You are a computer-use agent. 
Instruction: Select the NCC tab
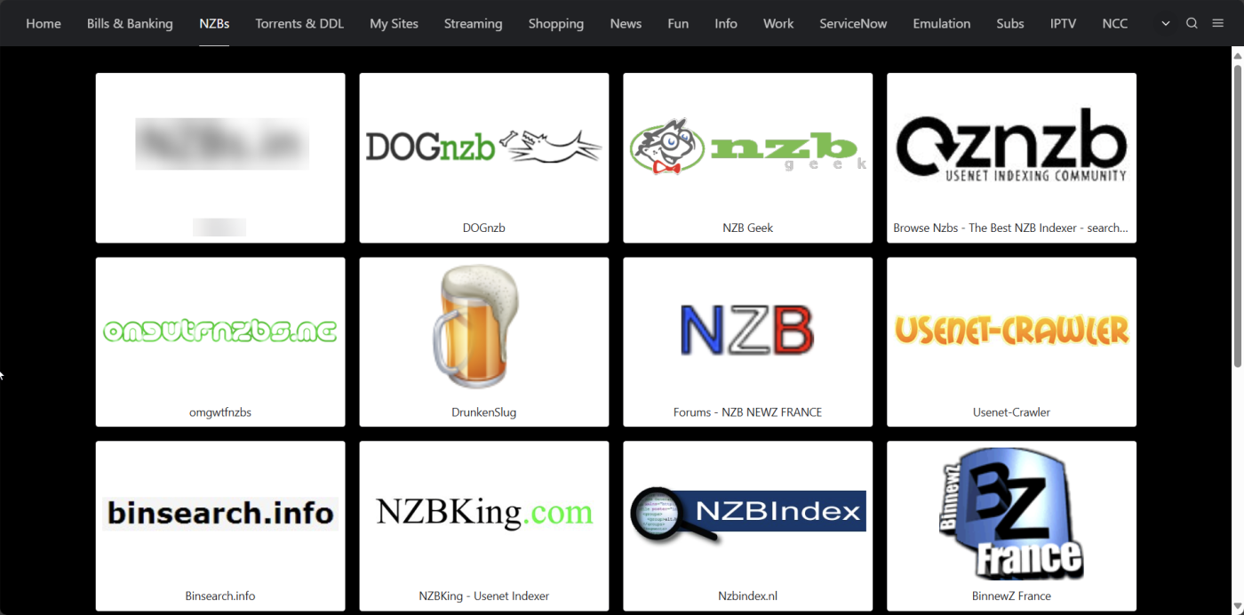(x=1115, y=23)
